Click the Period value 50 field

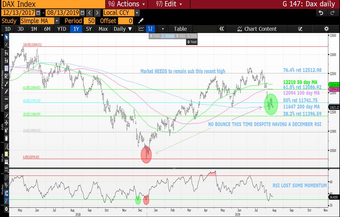89,21
